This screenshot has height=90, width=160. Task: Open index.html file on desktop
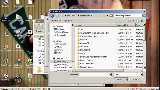coord(30,4)
